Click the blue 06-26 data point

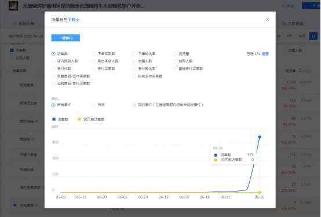(x=260, y=137)
